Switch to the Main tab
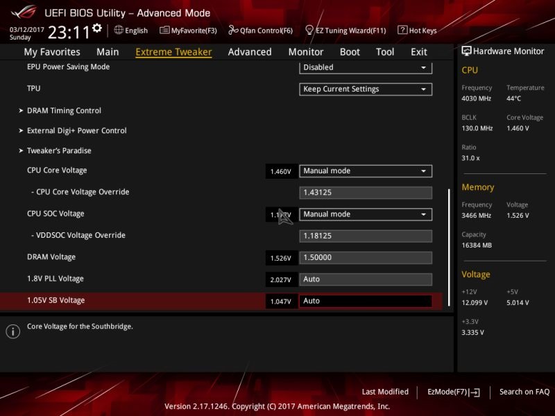This screenshot has height=416, width=555. click(x=108, y=52)
